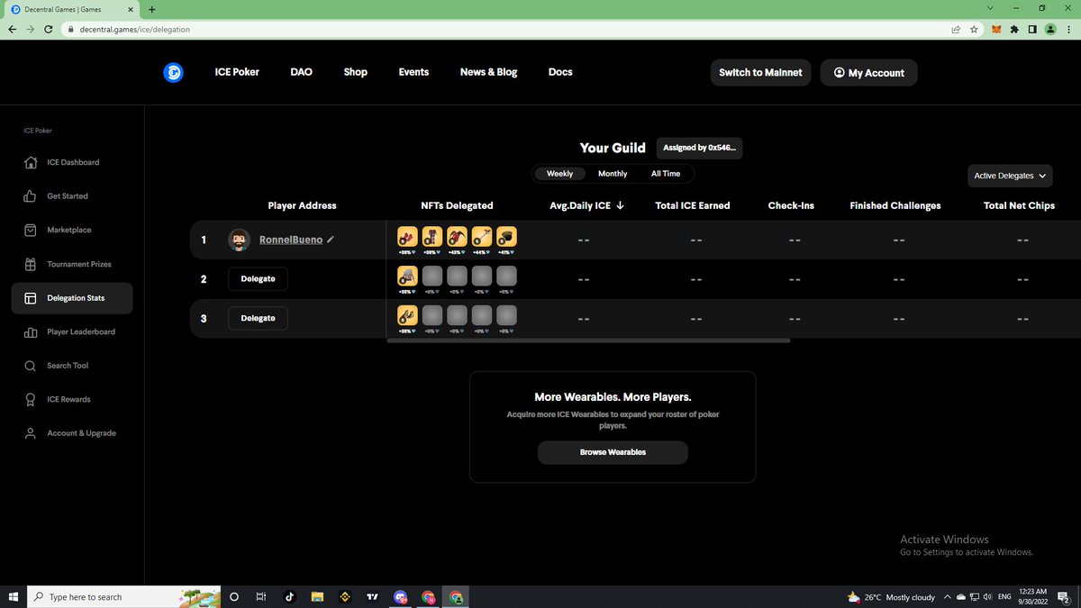1081x608 pixels.
Task: Select the wearable NFT in row 3
Action: point(407,316)
